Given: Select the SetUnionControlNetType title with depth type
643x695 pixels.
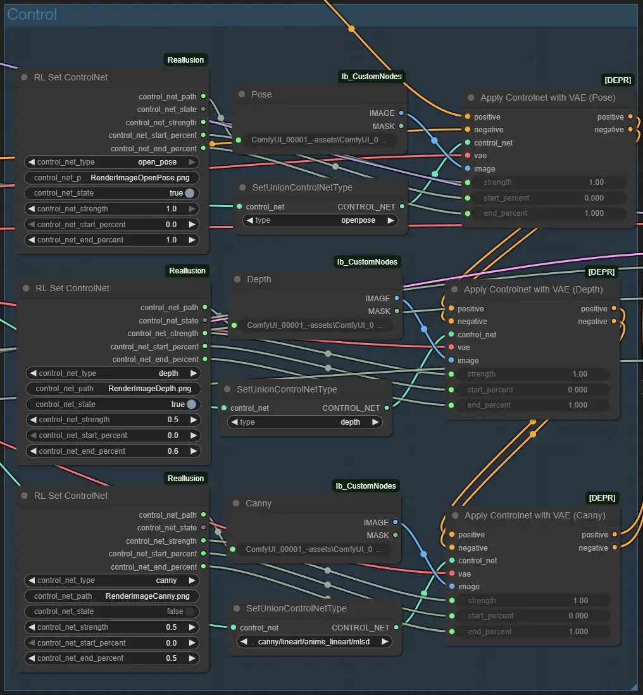Looking at the screenshot, I should tap(287, 389).
